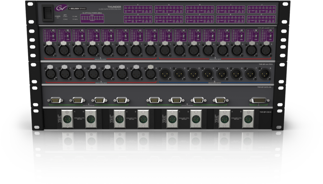Viewport: 323px width, 184px height.
Task: Toggle gain switch above AAMP input A5
Action: pyautogui.click(x=111, y=36)
